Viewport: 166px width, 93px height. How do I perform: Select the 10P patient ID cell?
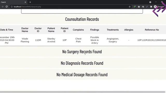pyautogui.click(x=65, y=40)
